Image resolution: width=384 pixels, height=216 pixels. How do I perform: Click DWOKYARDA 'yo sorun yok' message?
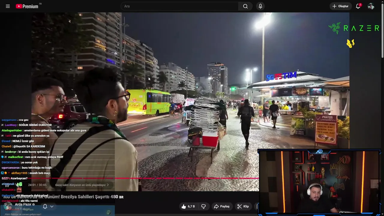19,162
